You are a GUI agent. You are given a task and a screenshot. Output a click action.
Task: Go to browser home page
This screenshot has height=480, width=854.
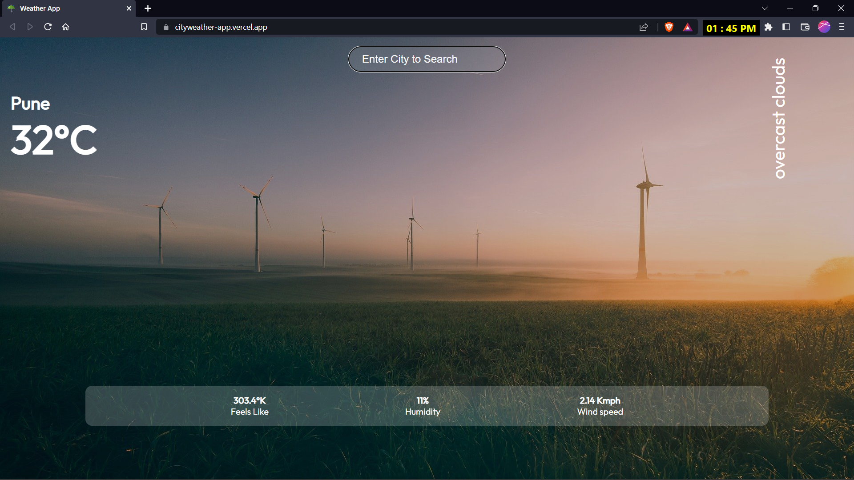(x=66, y=27)
